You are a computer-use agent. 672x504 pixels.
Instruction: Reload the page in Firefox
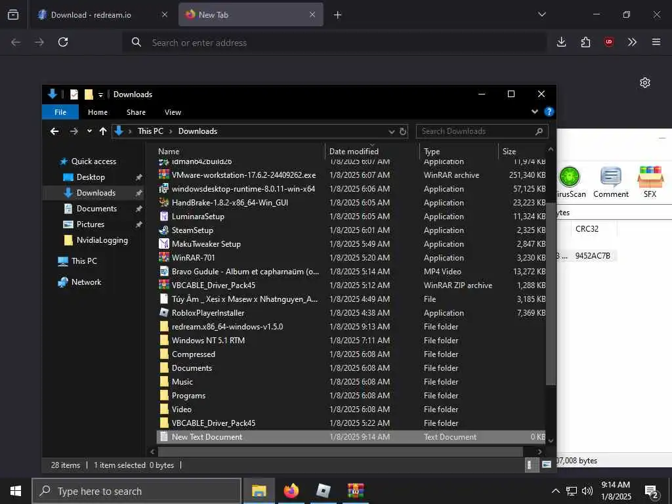coord(63,42)
